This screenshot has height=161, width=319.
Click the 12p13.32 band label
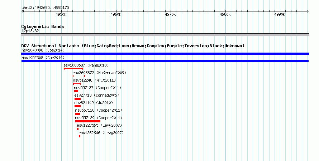30,31
